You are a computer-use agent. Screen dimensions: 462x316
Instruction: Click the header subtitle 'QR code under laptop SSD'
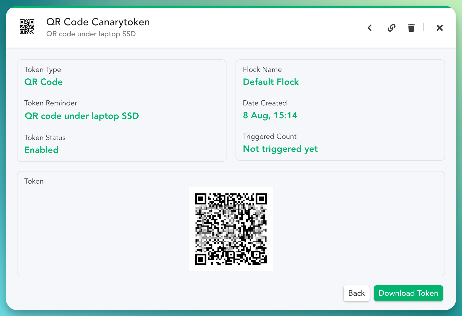pyautogui.click(x=91, y=34)
